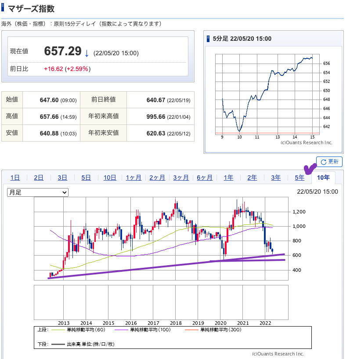Click the 5分足 22/05/20 15:00 title
The height and width of the screenshot is (359, 350).
click(242, 39)
